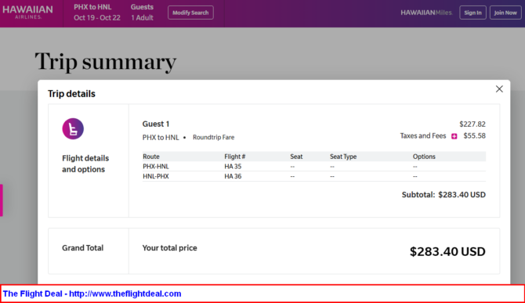Click the seat icon for flight details
Image resolution: width=525 pixels, height=303 pixels.
click(x=73, y=128)
